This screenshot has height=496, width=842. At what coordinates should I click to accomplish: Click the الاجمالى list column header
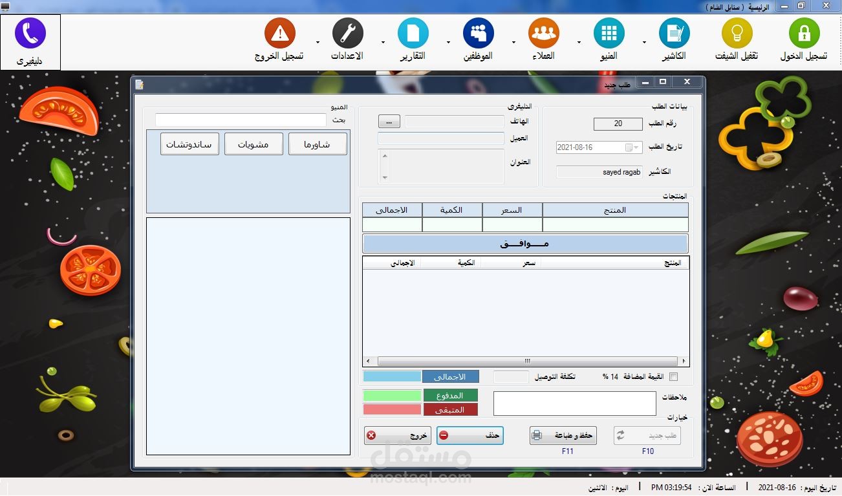point(391,263)
